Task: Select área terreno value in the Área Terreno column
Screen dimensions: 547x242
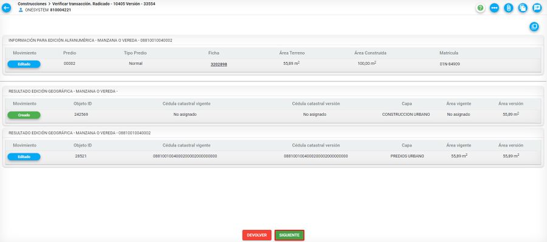Action: pos(291,63)
